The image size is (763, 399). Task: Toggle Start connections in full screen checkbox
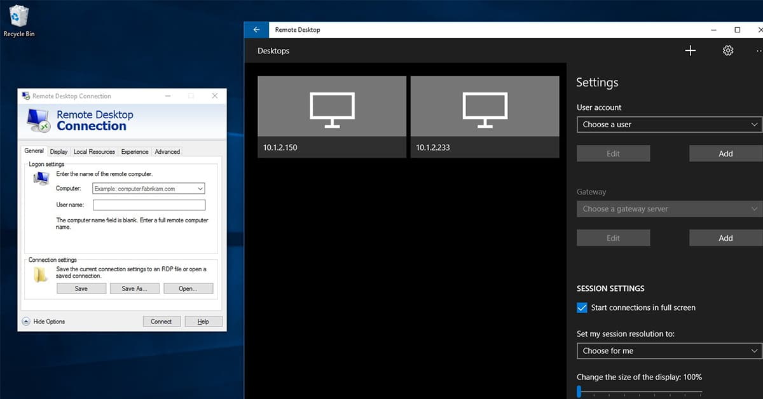[582, 308]
